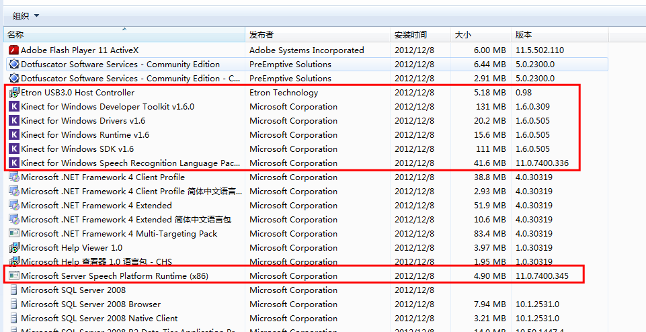Click the Microsoft Help Viewer 1.0 icon

[14, 247]
